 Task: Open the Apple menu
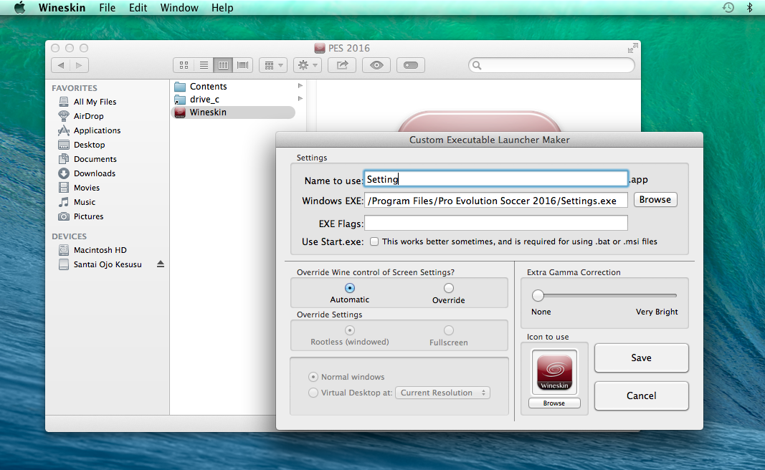coord(19,8)
